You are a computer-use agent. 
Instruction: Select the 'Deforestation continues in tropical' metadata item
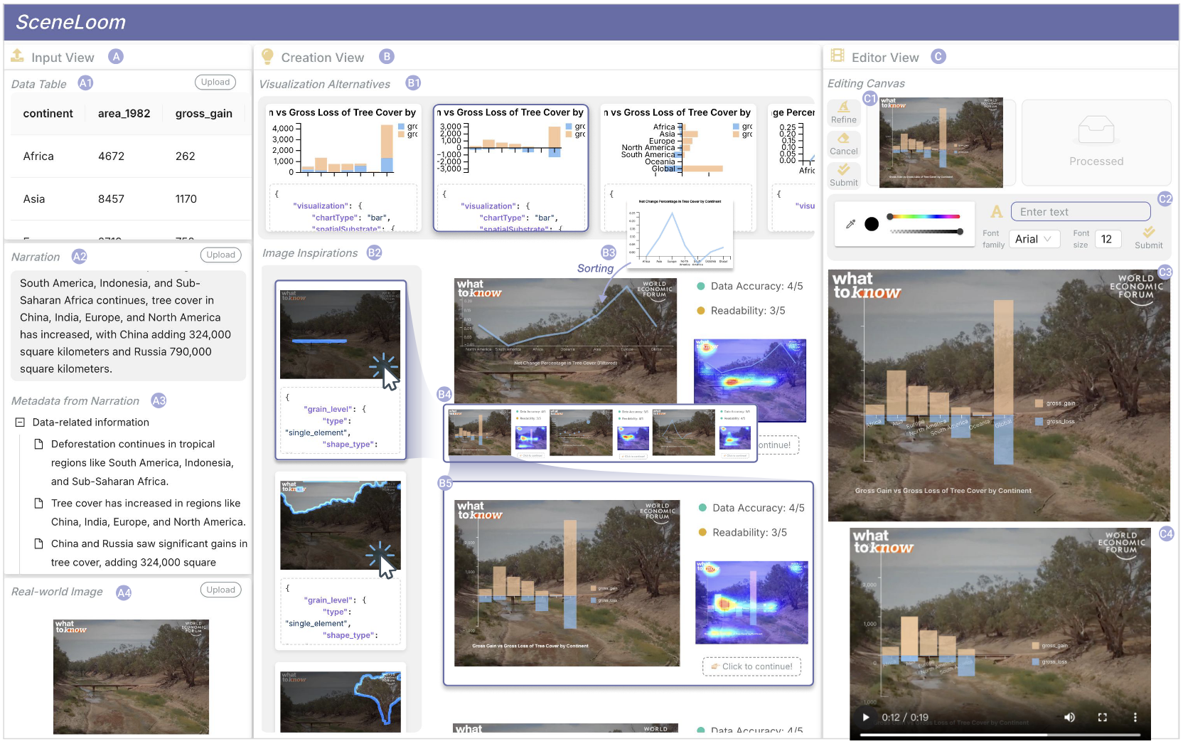133,444
